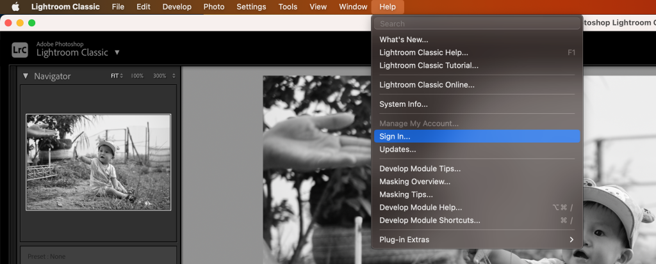Click the Help menu Search field
The width and height of the screenshot is (656, 264).
(x=477, y=24)
